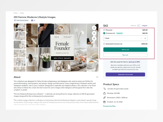Open the Photos breadcrumb link
This screenshot has width=163, height=122.
point(16,13)
